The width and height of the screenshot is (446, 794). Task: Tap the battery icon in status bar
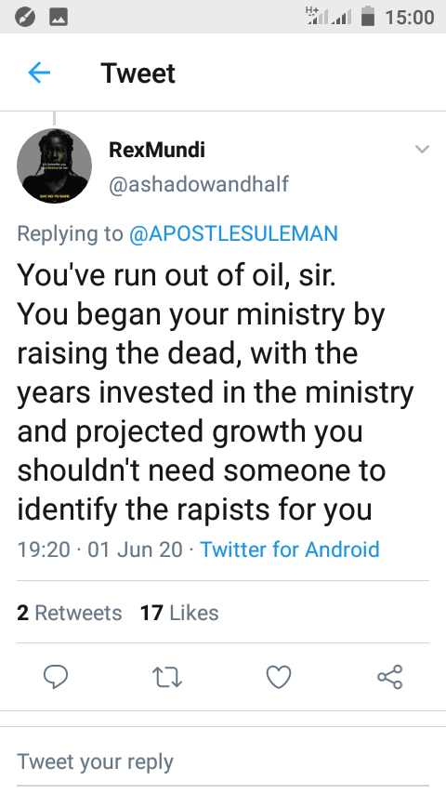click(x=368, y=16)
